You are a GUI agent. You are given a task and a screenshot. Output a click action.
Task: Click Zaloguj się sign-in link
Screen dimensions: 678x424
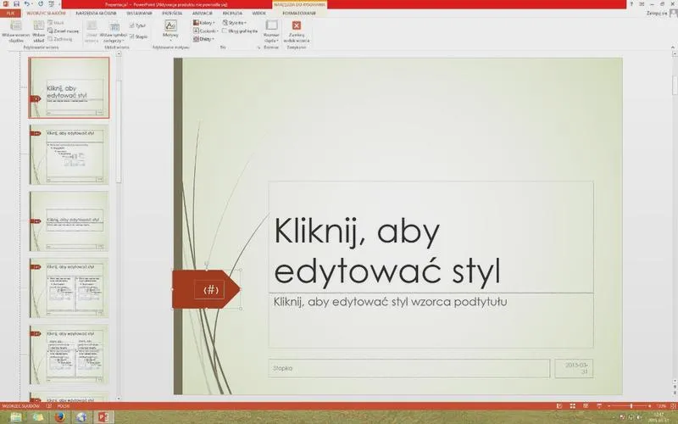(657, 14)
